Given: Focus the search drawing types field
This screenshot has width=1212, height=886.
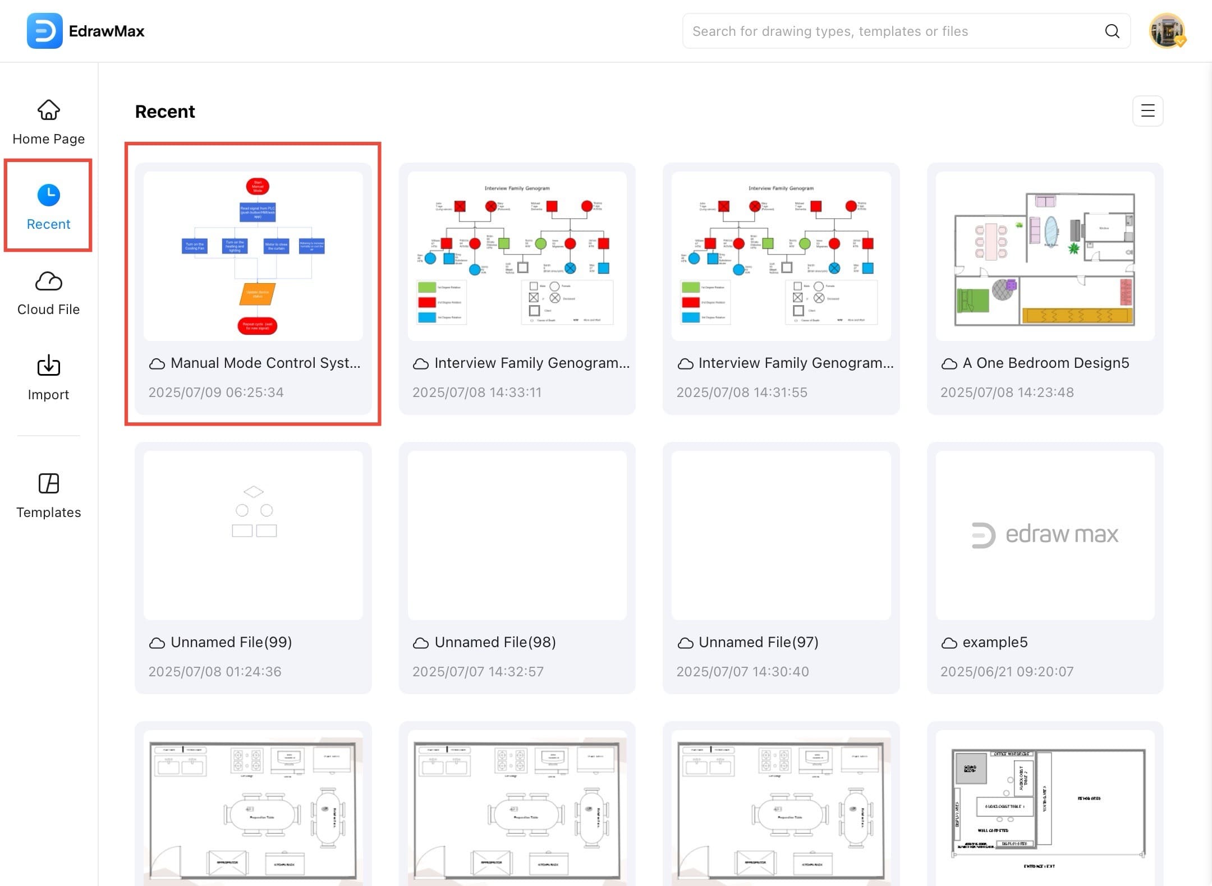Looking at the screenshot, I should [892, 31].
